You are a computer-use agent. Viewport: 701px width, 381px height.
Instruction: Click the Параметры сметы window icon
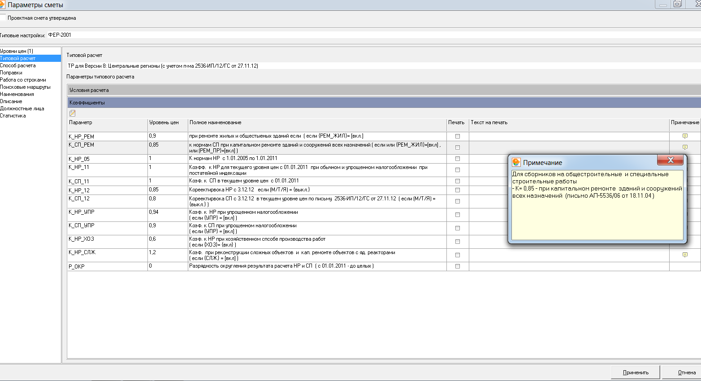pos(2,5)
